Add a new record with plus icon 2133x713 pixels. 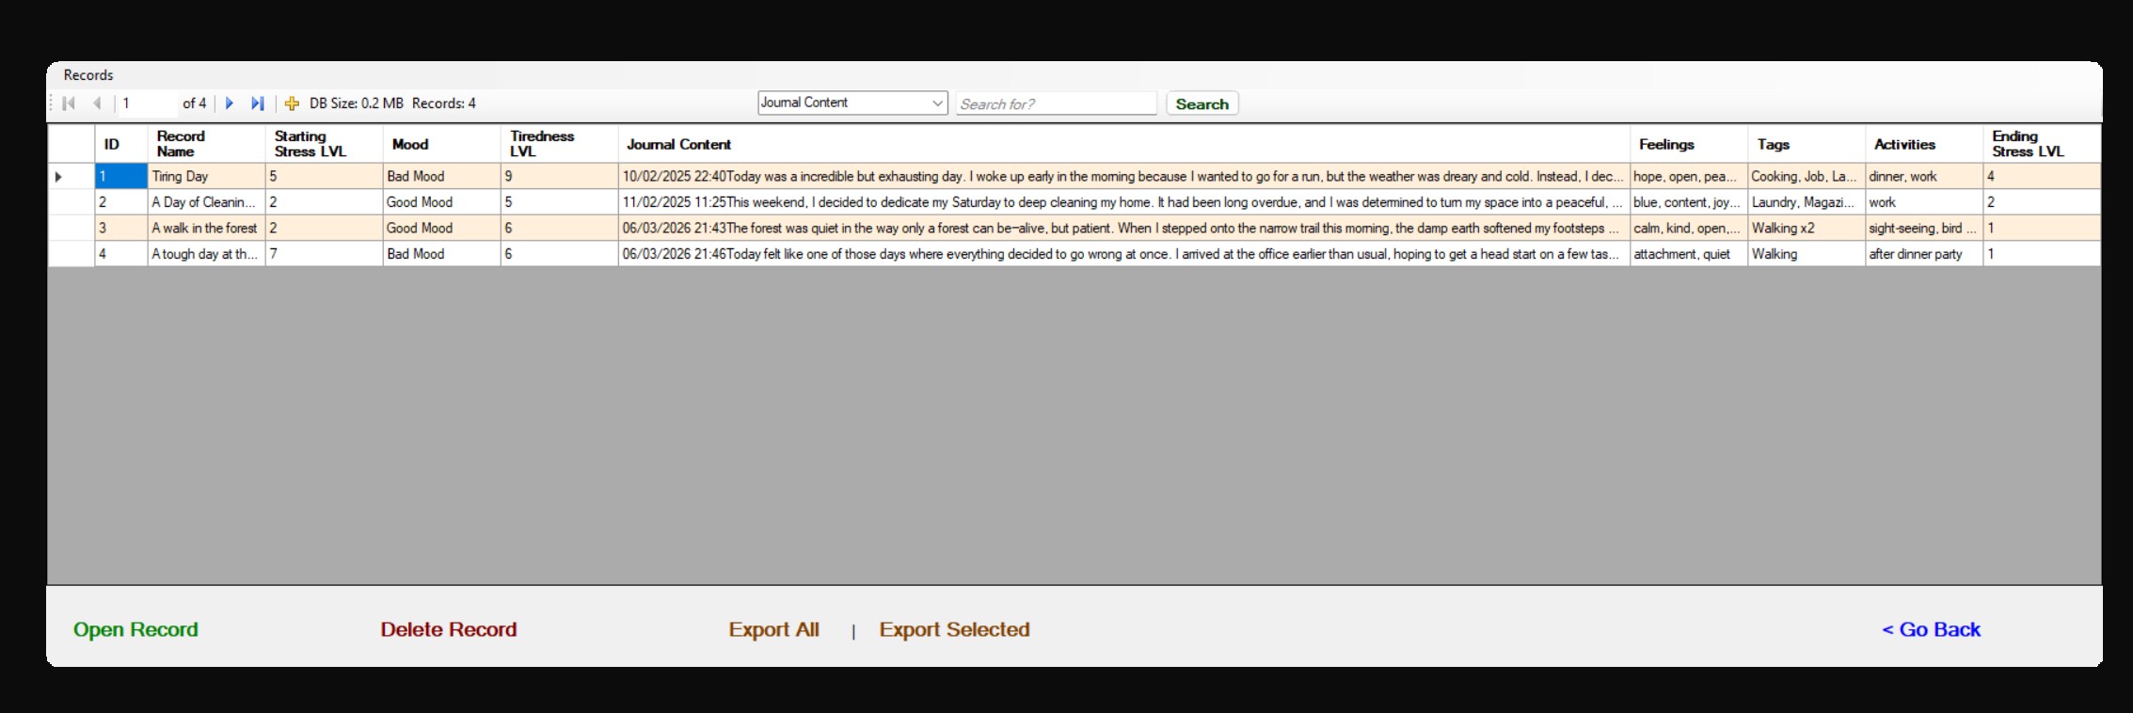tap(292, 103)
